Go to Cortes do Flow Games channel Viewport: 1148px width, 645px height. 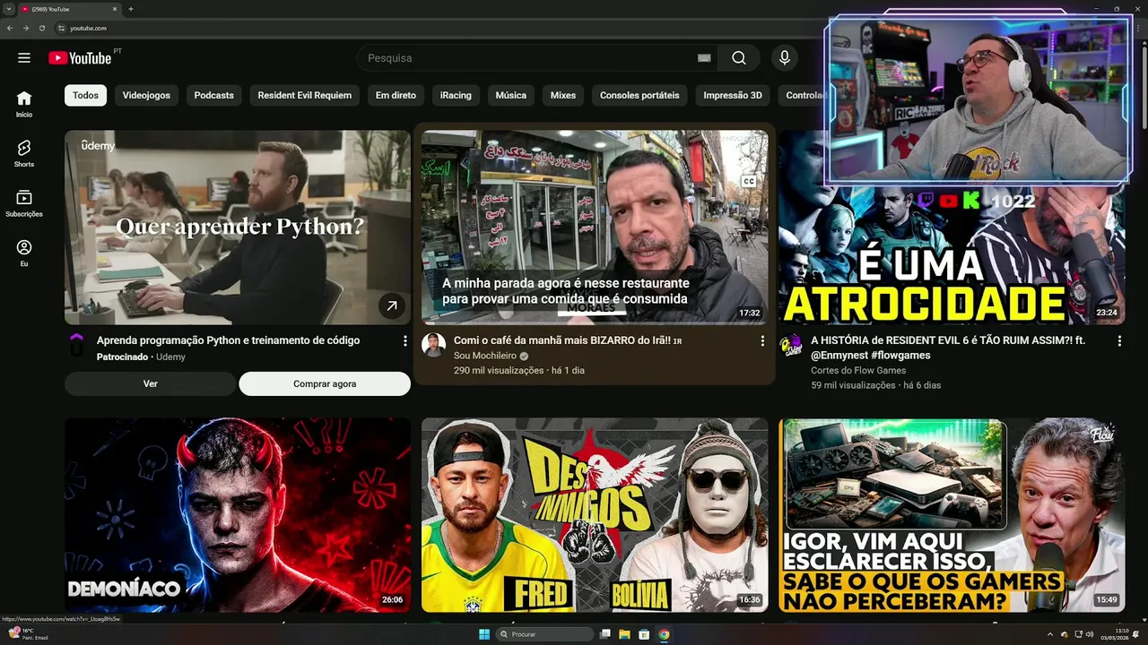point(858,371)
